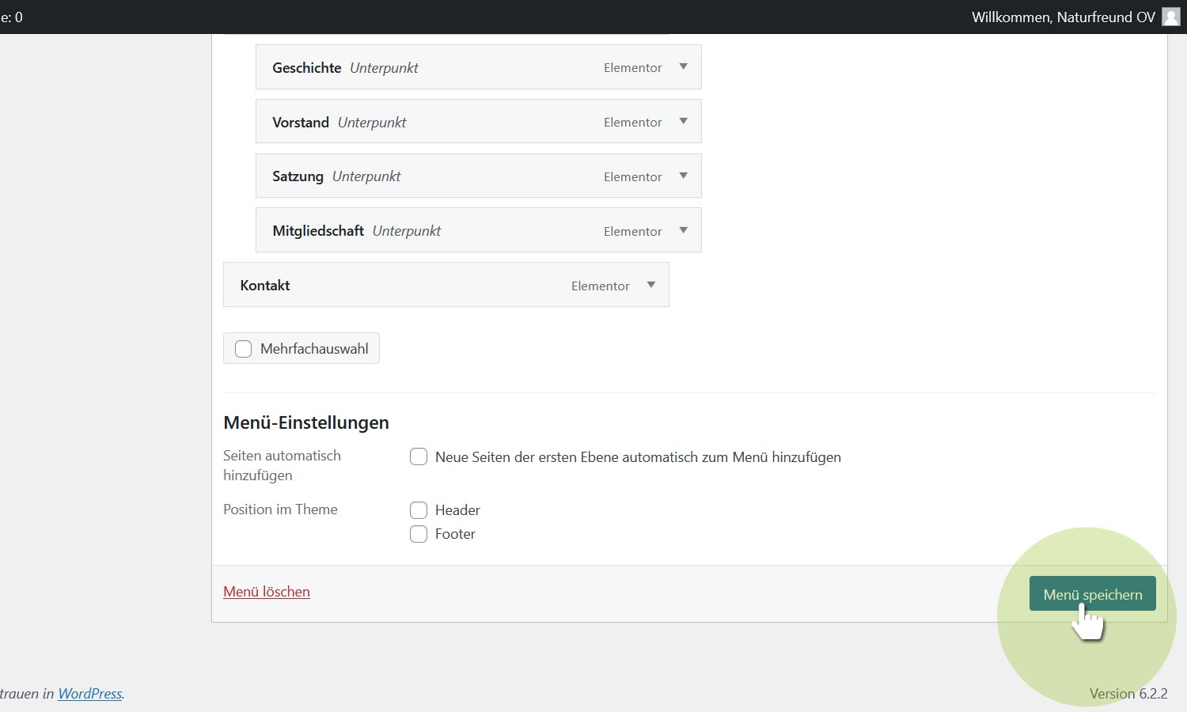Image resolution: width=1187 pixels, height=712 pixels.
Task: Click Elementor label in Vorstand row
Action: coord(632,123)
